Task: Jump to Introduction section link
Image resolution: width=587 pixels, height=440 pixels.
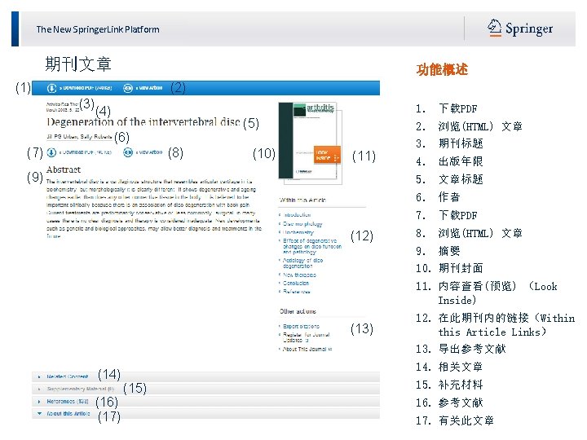Action: pos(297,215)
